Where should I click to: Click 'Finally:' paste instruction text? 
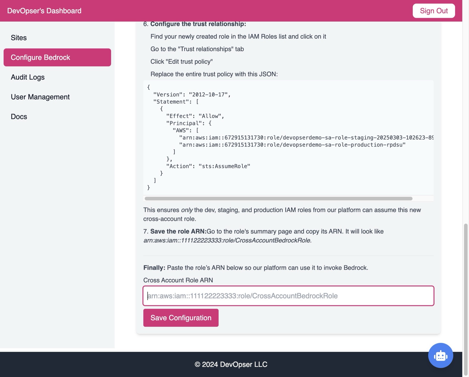[x=256, y=268]
